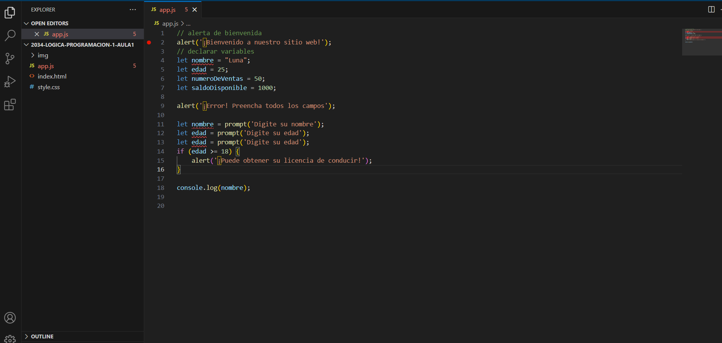Click the breadcrumb ellipsis symbol

(x=188, y=24)
